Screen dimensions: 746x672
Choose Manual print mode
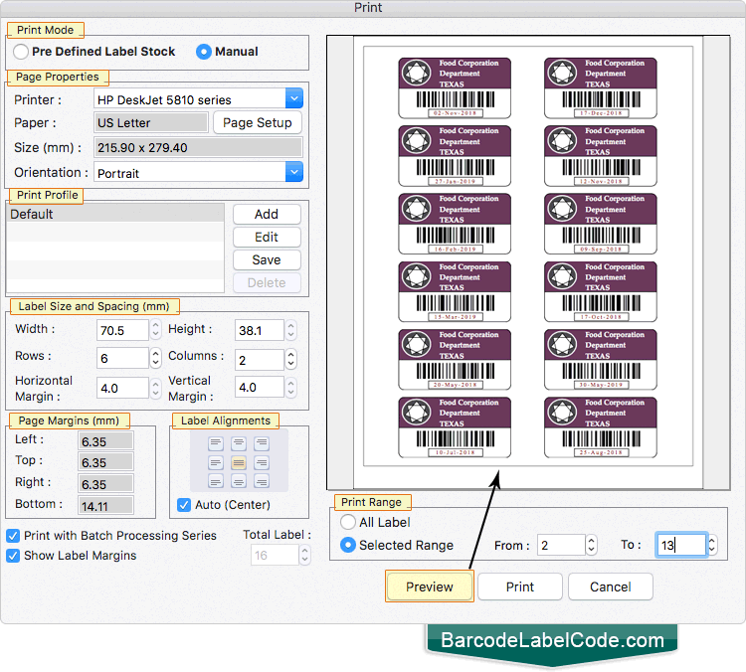coord(204,52)
